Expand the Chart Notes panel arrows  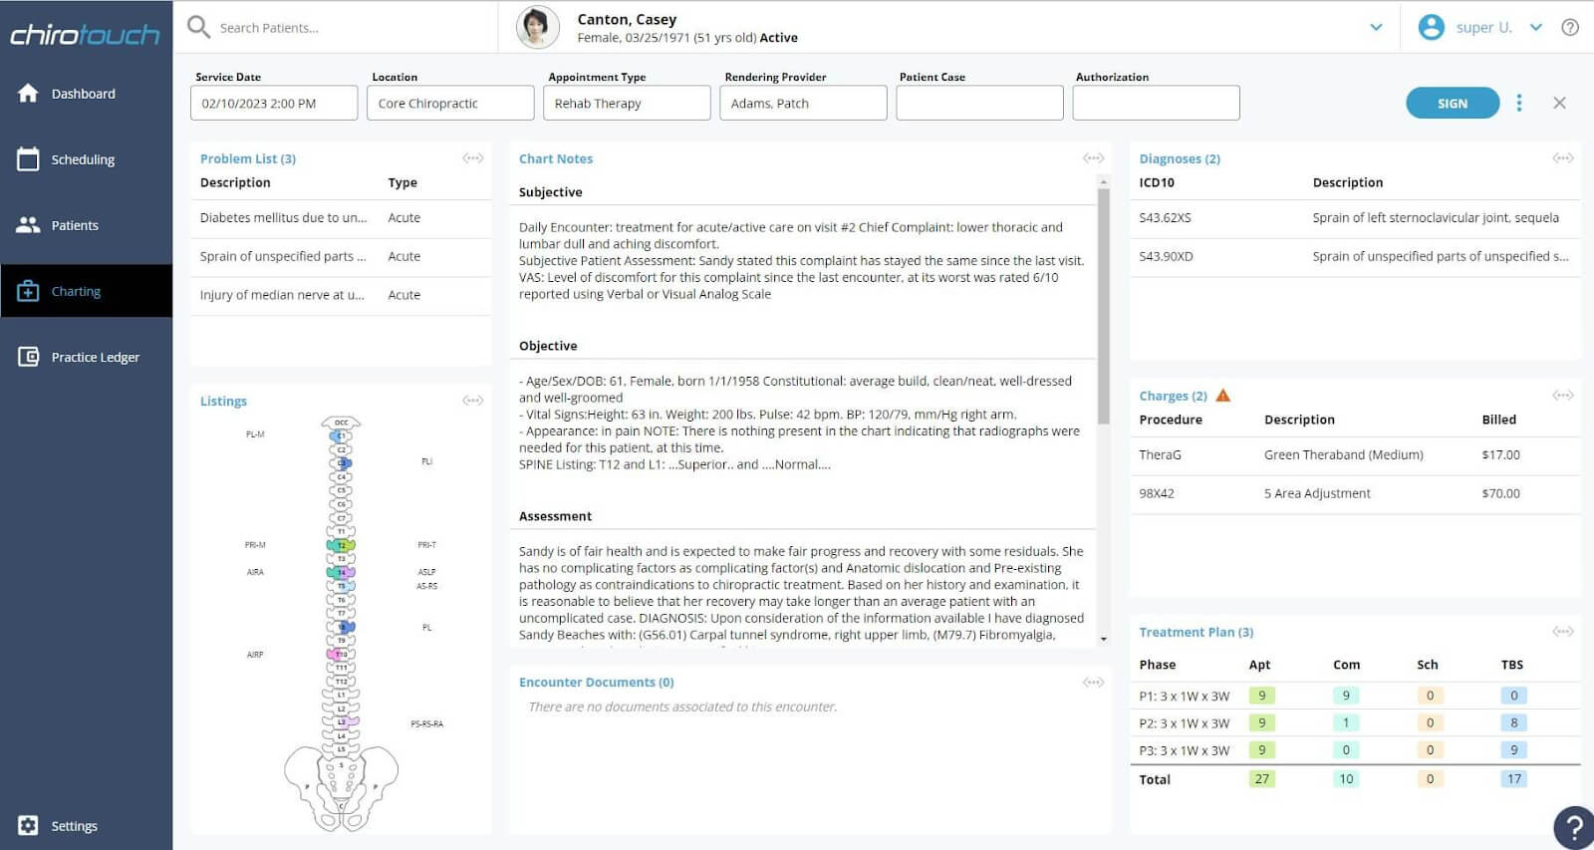click(1094, 158)
